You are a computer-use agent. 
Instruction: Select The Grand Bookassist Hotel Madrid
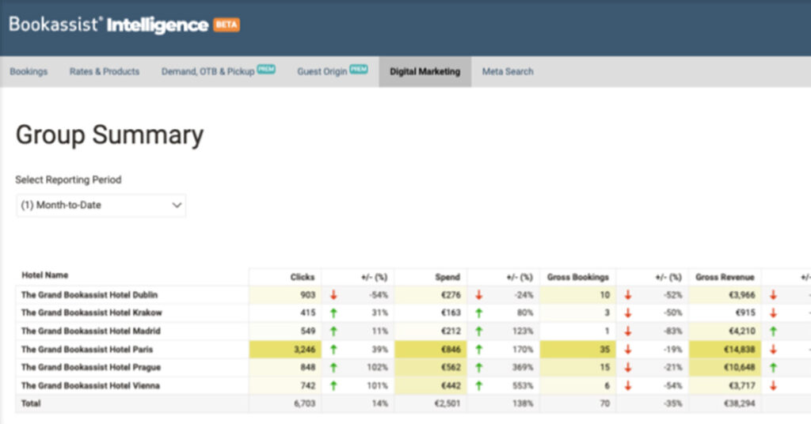91,331
